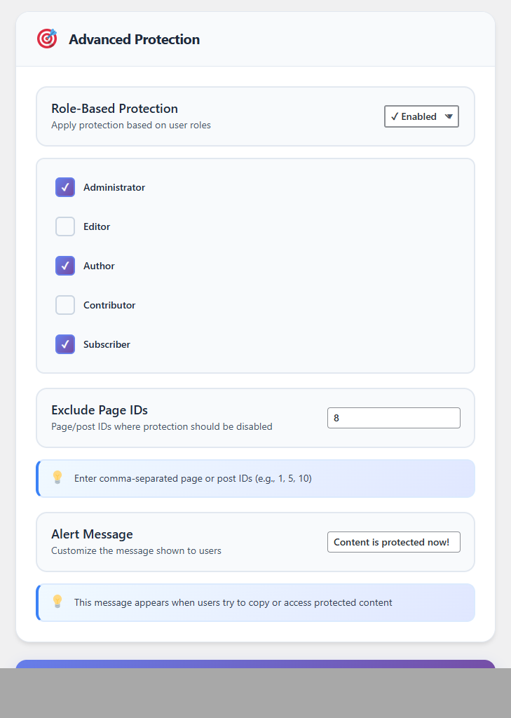Click the checkmark icon on Author checkbox
The width and height of the screenshot is (511, 718).
[64, 266]
